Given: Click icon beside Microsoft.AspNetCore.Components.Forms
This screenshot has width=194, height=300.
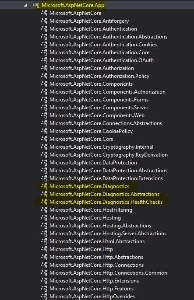Looking at the screenshot, I should [44, 100].
